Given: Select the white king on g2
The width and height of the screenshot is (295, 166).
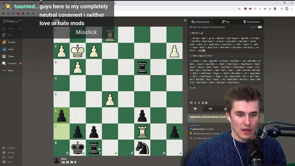Looking at the screenshot, I should (x=77, y=51).
